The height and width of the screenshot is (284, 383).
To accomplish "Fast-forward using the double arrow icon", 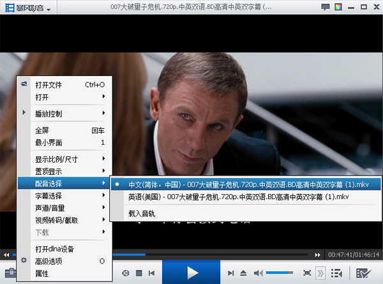I will coord(317,255).
